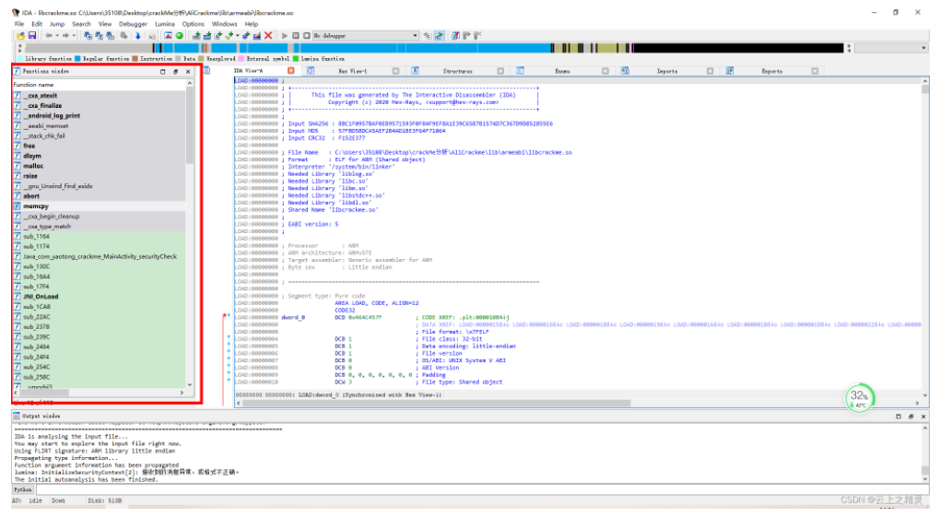Close the Output window panel
The width and height of the screenshot is (939, 517).
[923, 417]
